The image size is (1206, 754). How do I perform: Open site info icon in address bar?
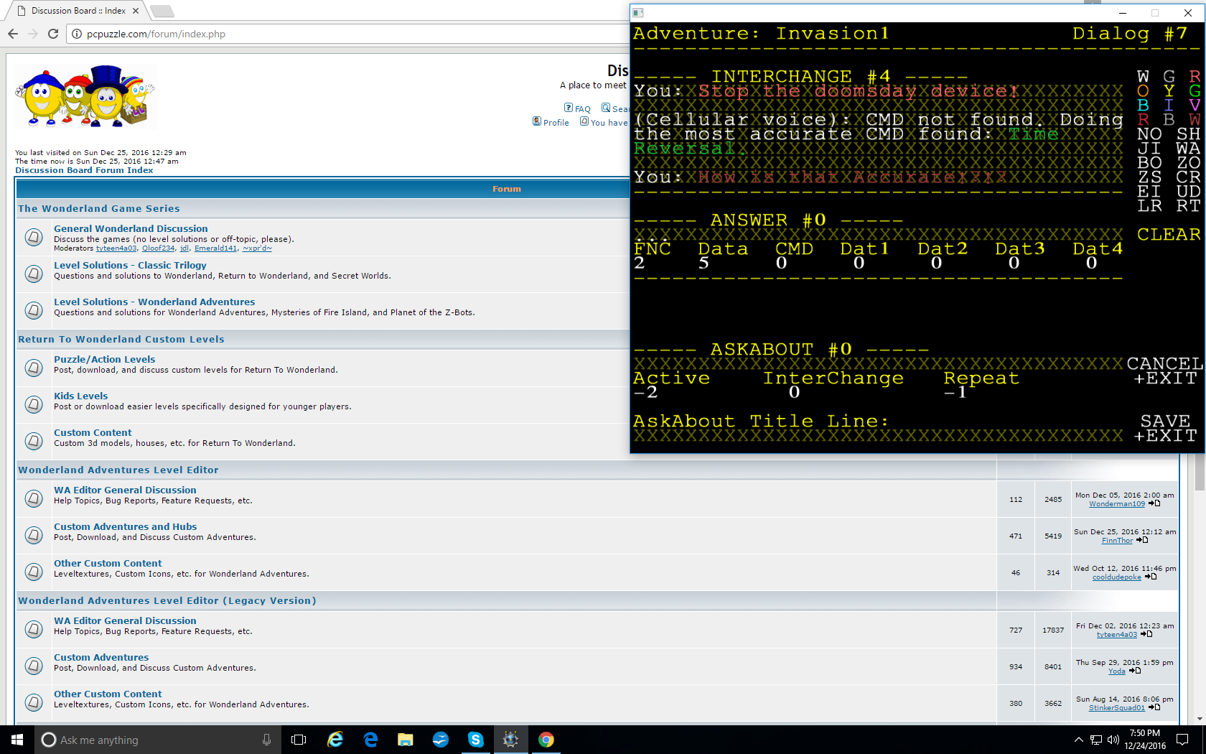click(x=77, y=34)
